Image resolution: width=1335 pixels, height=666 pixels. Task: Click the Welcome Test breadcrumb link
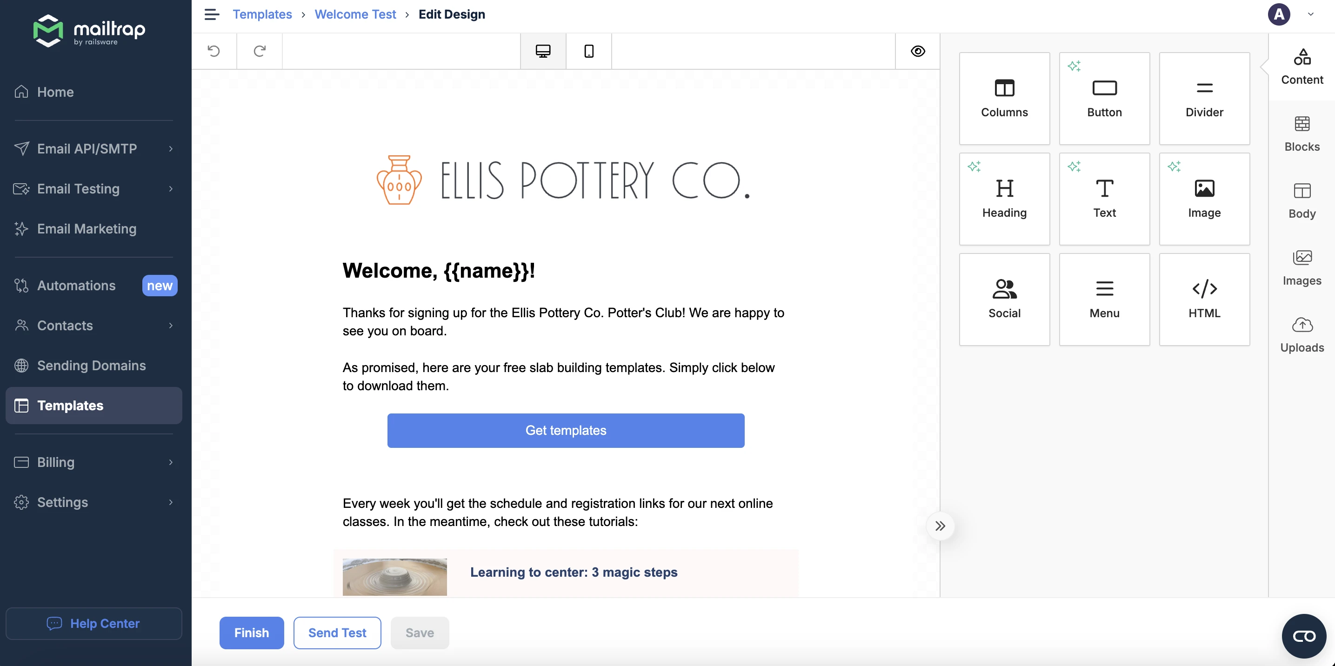pyautogui.click(x=355, y=14)
